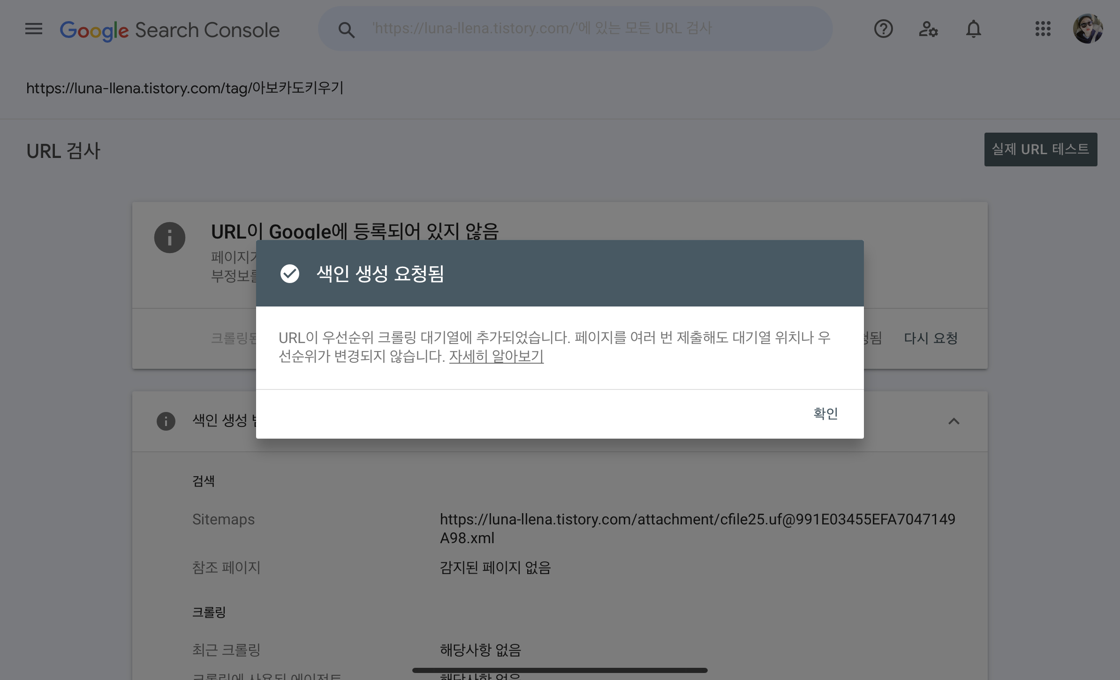Open the help question mark icon
This screenshot has width=1120, height=680.
click(883, 29)
